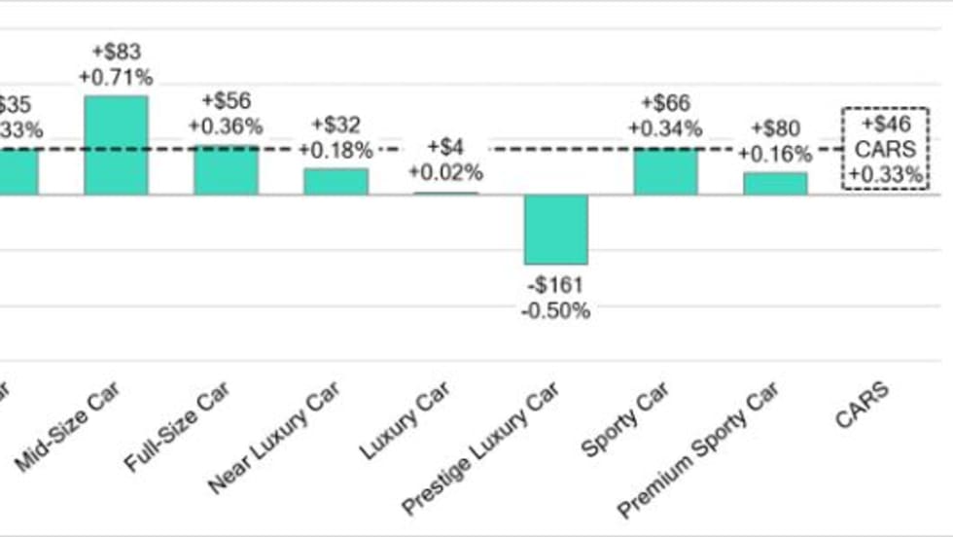The width and height of the screenshot is (953, 537).
Task: Select the negative Prestige Luxury Car bar
Action: coord(556,229)
